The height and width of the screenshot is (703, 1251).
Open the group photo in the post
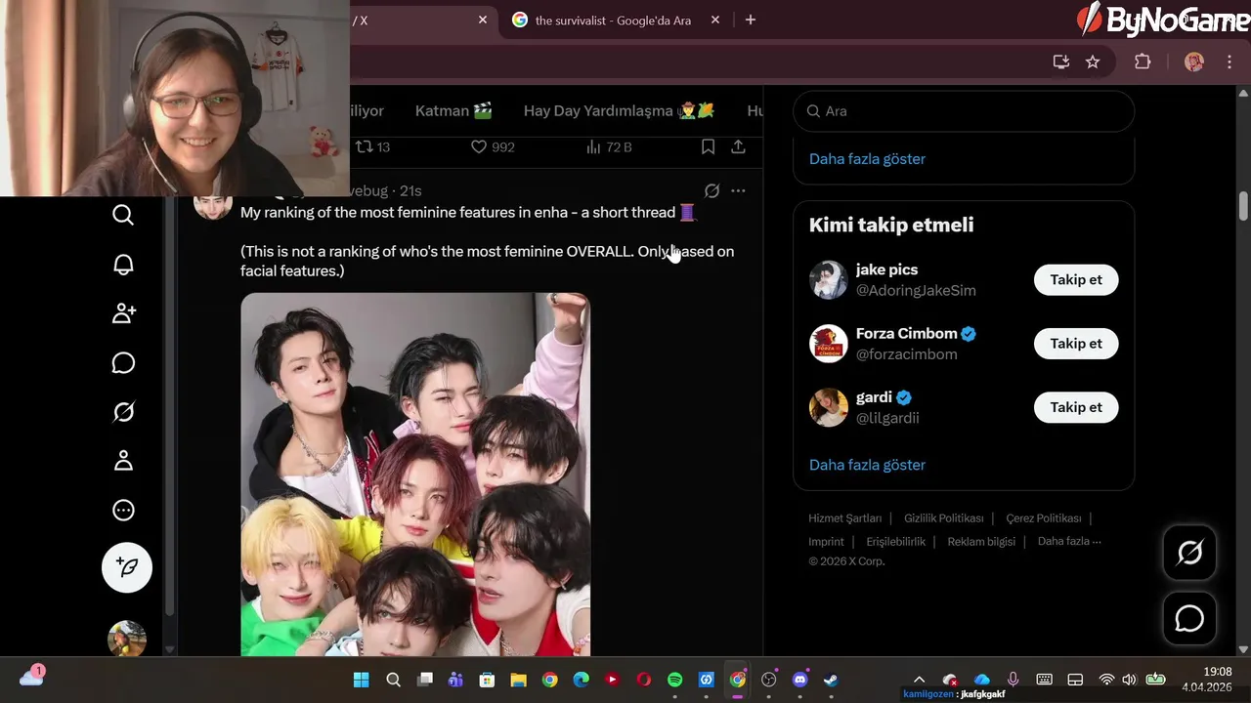coord(415,475)
